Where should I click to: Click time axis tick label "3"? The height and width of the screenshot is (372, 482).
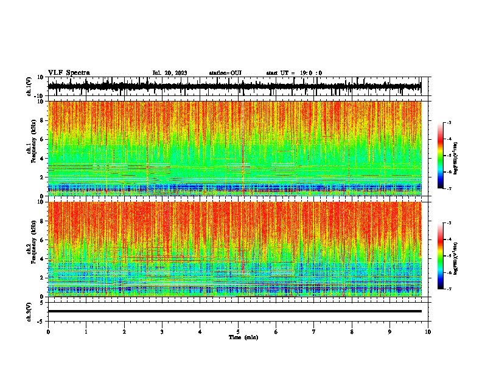pyautogui.click(x=162, y=332)
